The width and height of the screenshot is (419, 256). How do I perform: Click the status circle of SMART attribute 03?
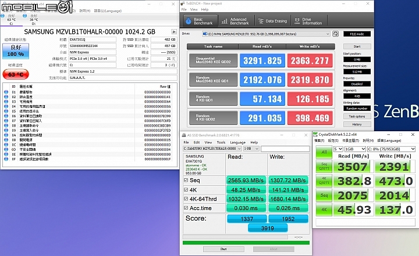6,102
